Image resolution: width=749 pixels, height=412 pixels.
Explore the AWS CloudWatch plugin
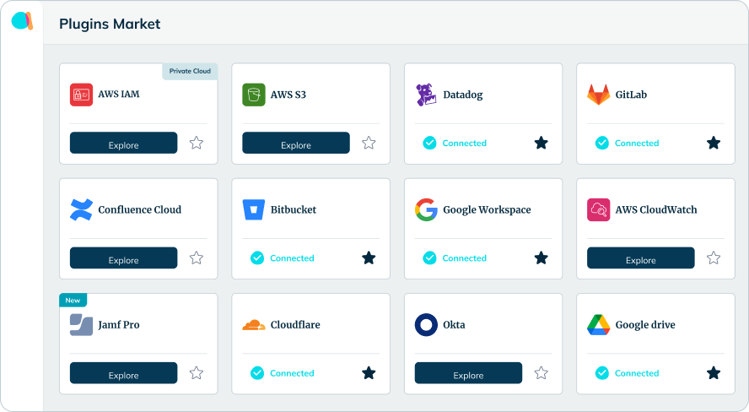641,258
